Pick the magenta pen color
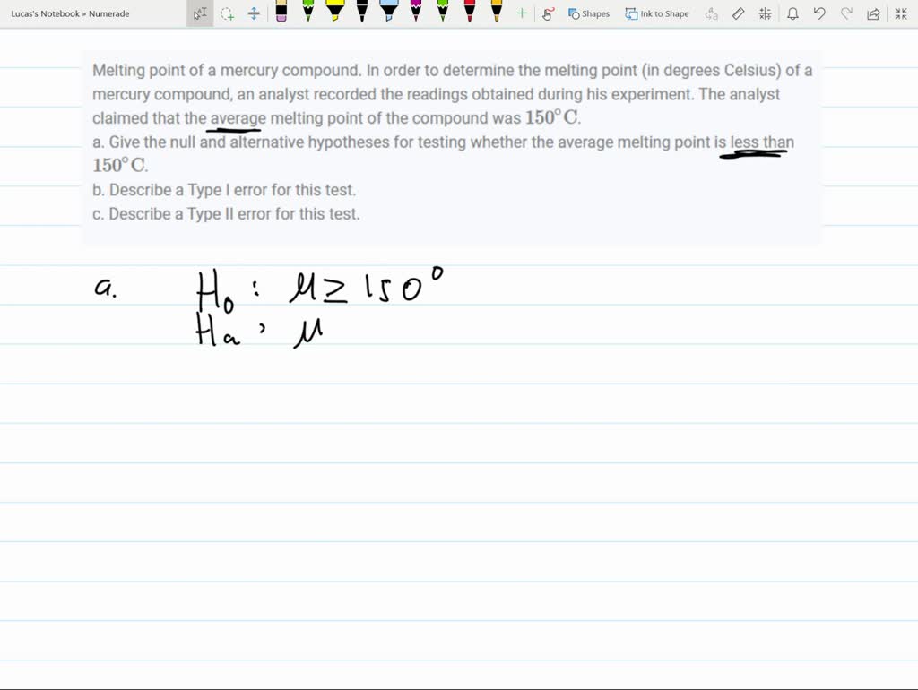 (415, 13)
